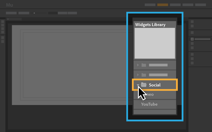
Task: Click the empty row below YouTube
Action: pos(155,112)
